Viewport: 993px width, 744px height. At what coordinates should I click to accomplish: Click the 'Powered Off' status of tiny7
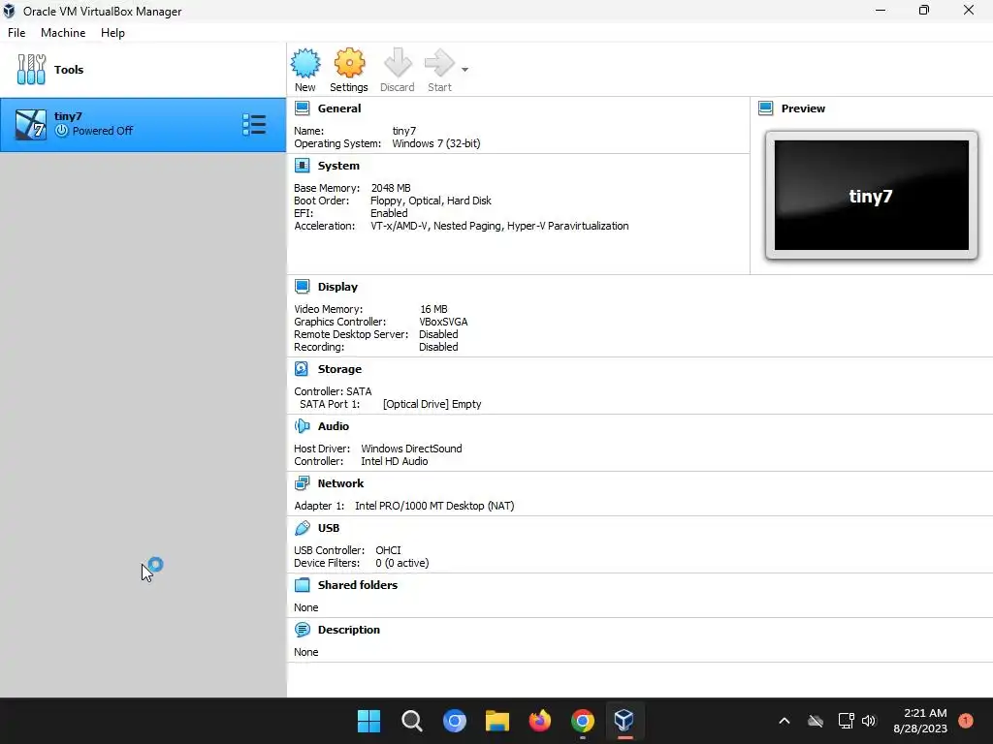(103, 131)
